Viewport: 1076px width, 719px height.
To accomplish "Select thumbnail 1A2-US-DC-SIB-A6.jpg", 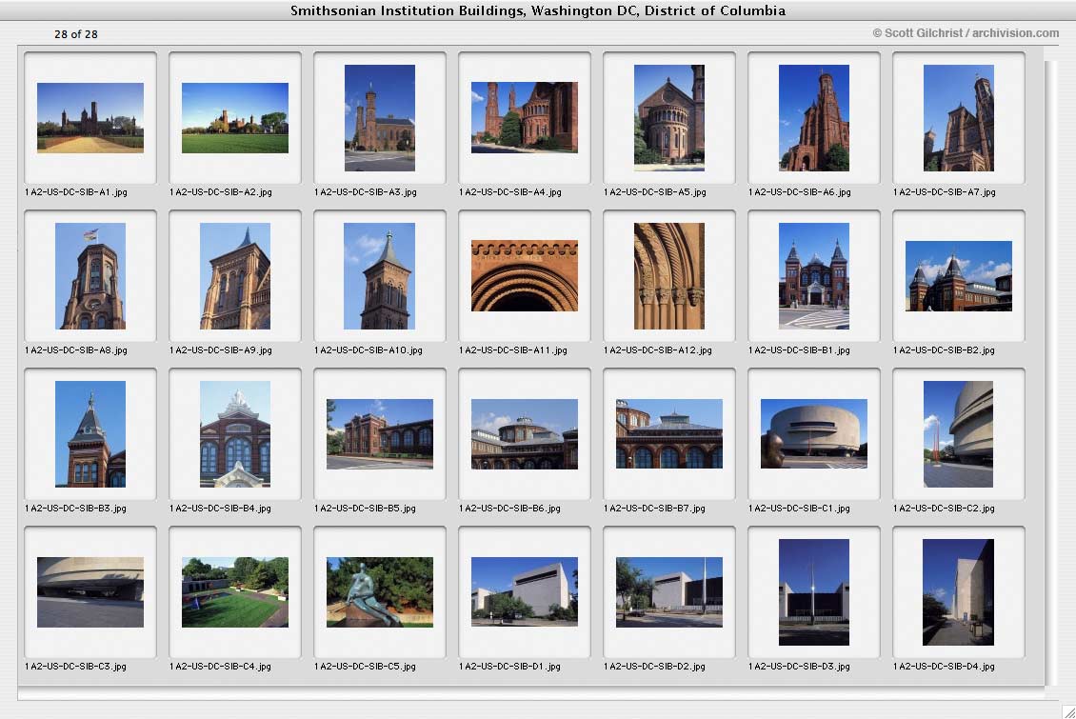I will [x=814, y=117].
